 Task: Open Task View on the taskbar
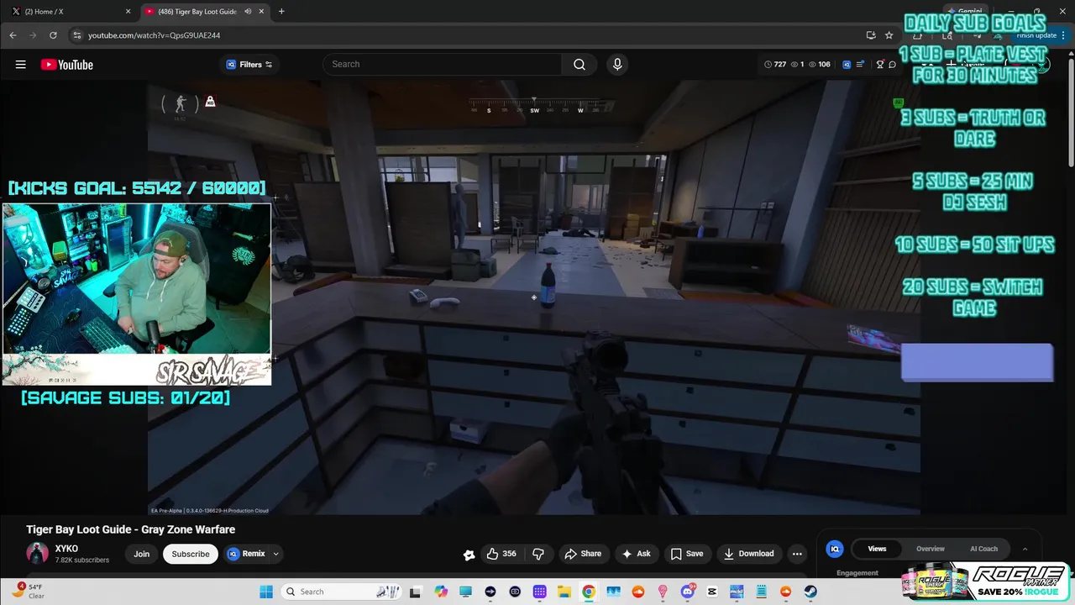(x=415, y=592)
